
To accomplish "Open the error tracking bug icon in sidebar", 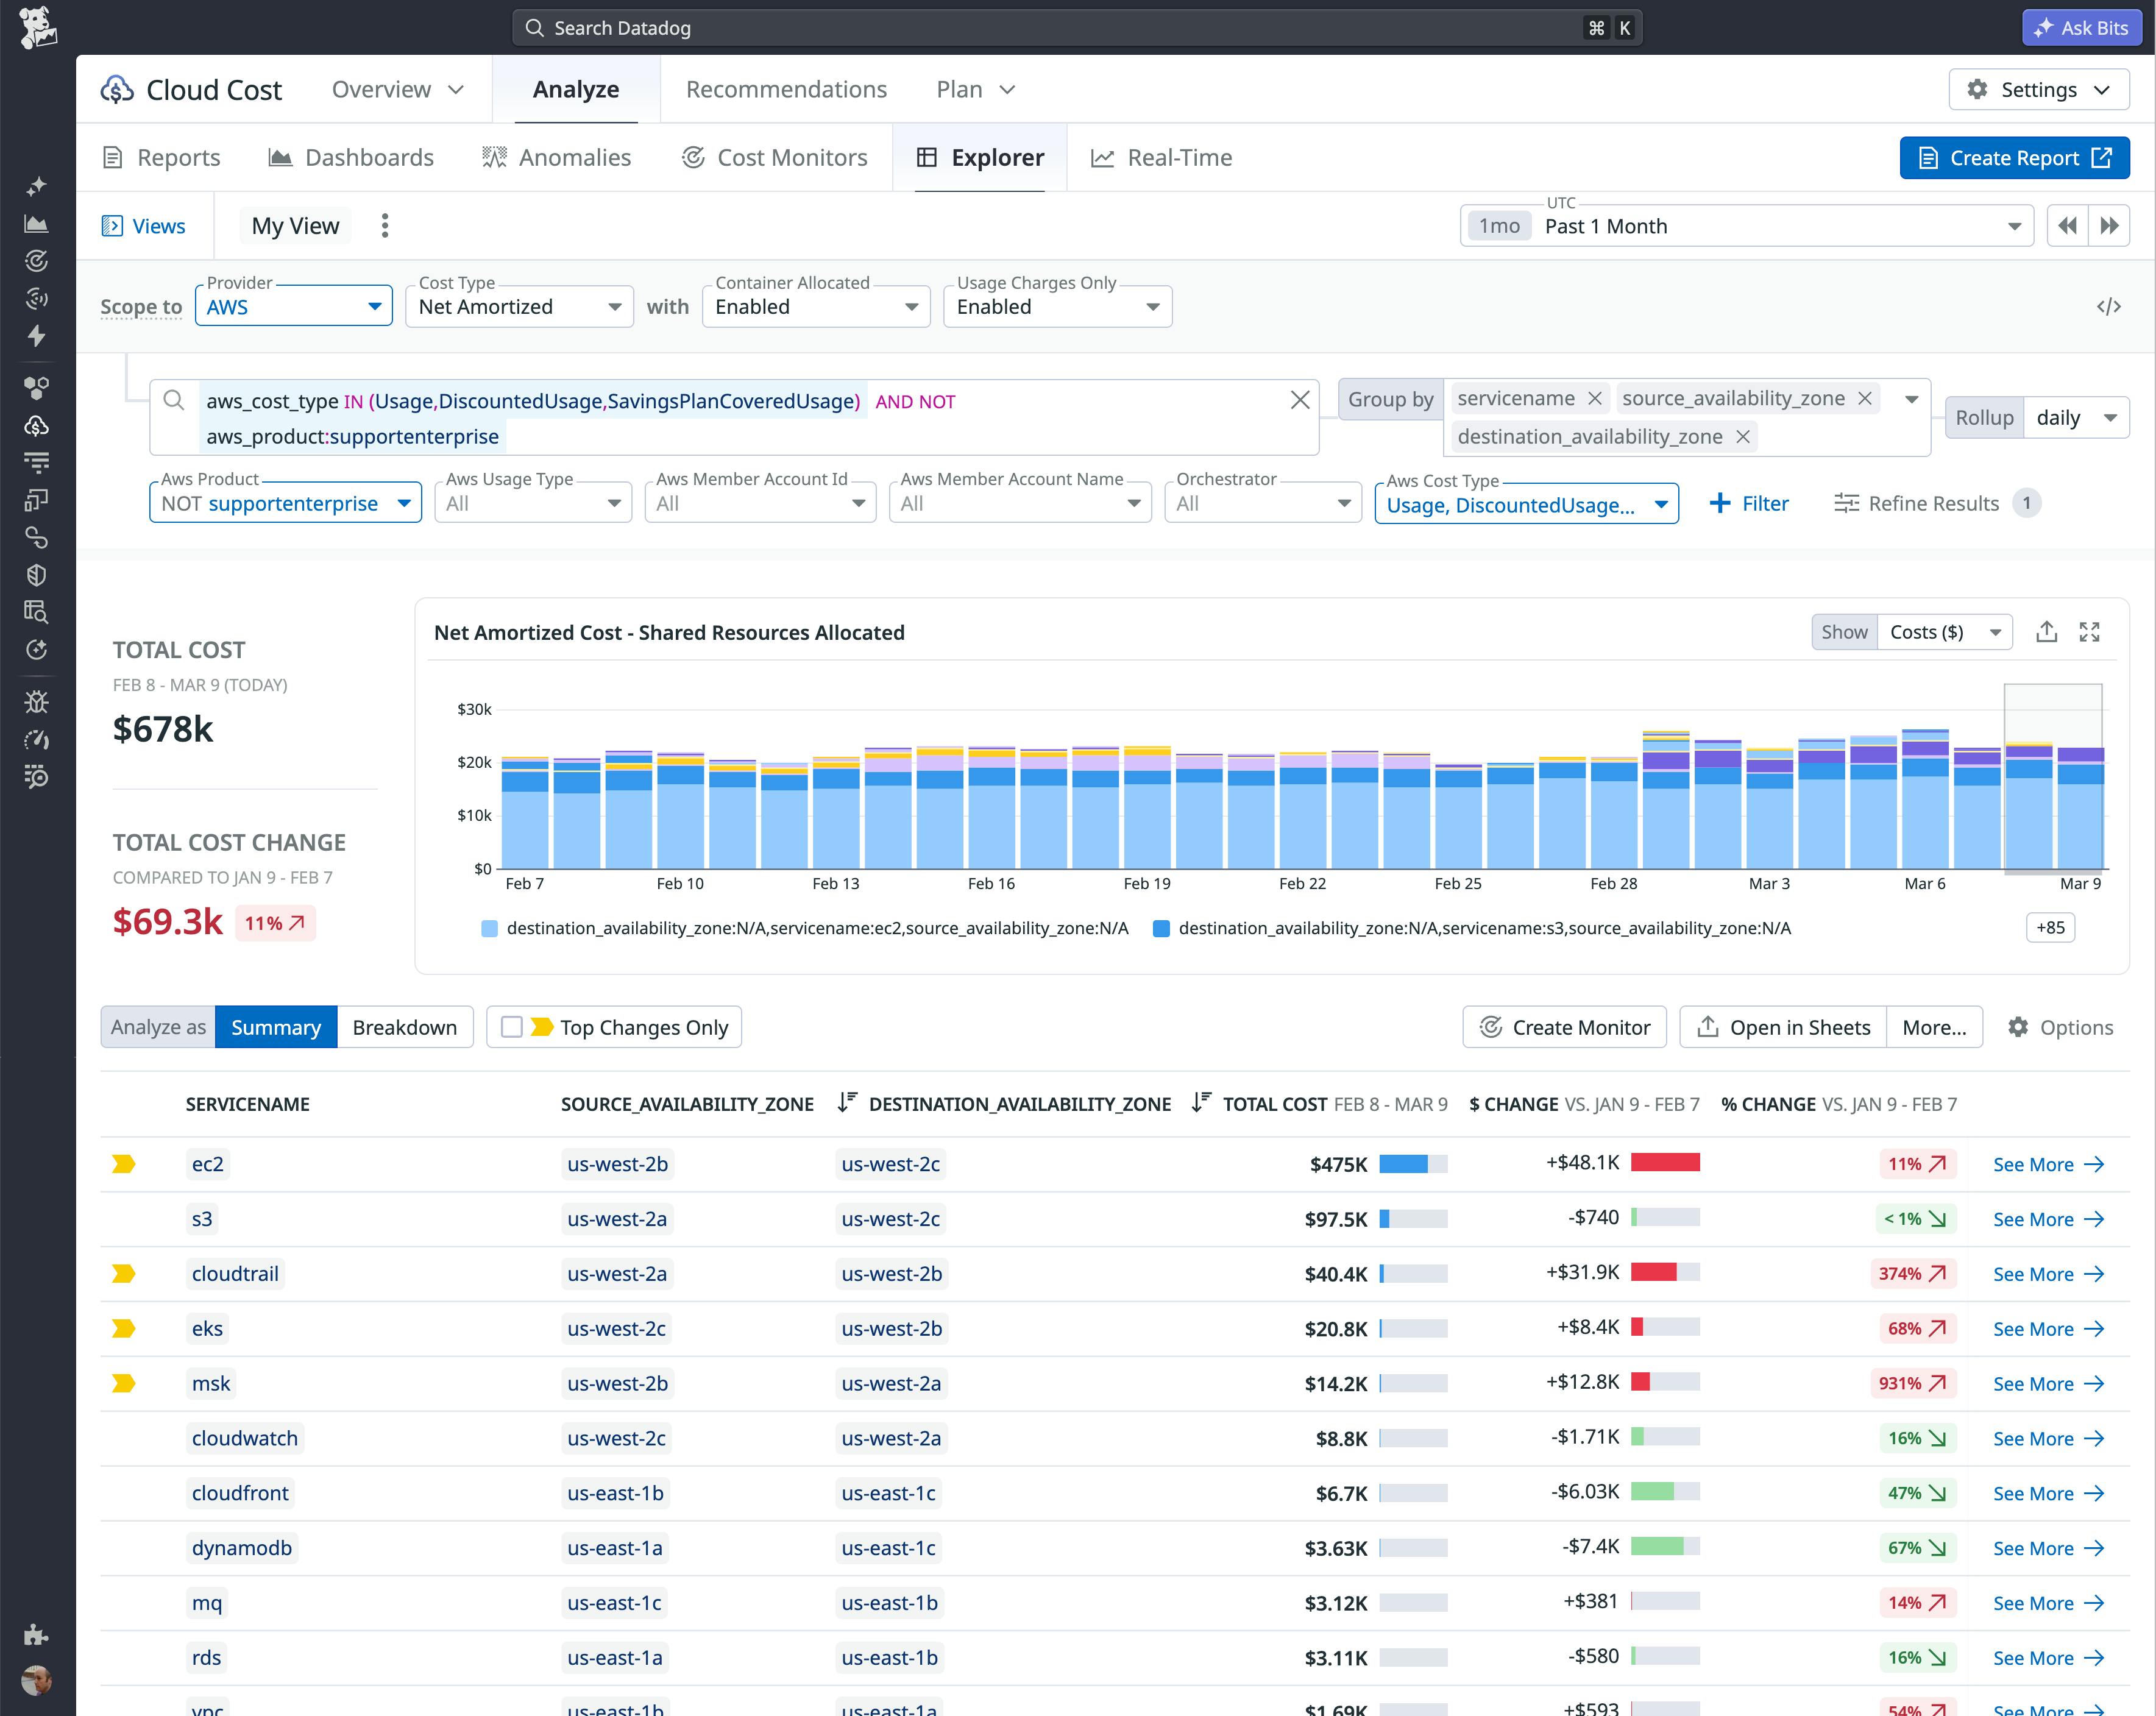I will (x=37, y=702).
